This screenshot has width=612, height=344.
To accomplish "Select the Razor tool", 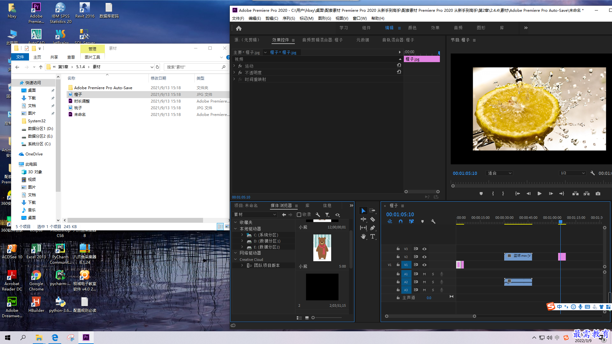I will pyautogui.click(x=372, y=219).
